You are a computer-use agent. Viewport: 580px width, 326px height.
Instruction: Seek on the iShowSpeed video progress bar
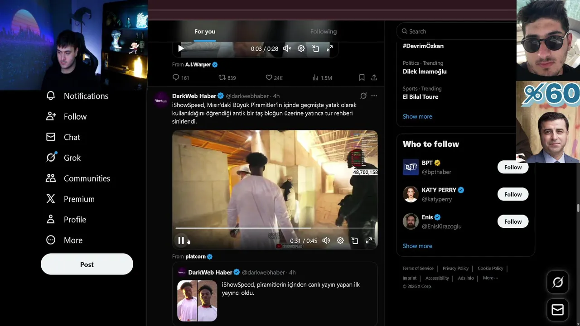pyautogui.click(x=275, y=228)
